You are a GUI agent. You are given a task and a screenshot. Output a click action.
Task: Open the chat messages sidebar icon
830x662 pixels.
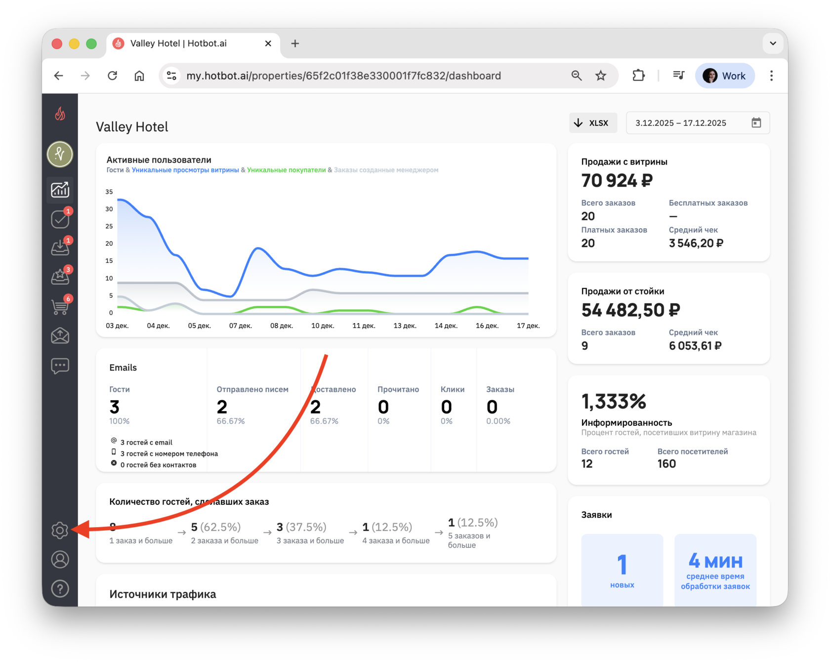[60, 366]
